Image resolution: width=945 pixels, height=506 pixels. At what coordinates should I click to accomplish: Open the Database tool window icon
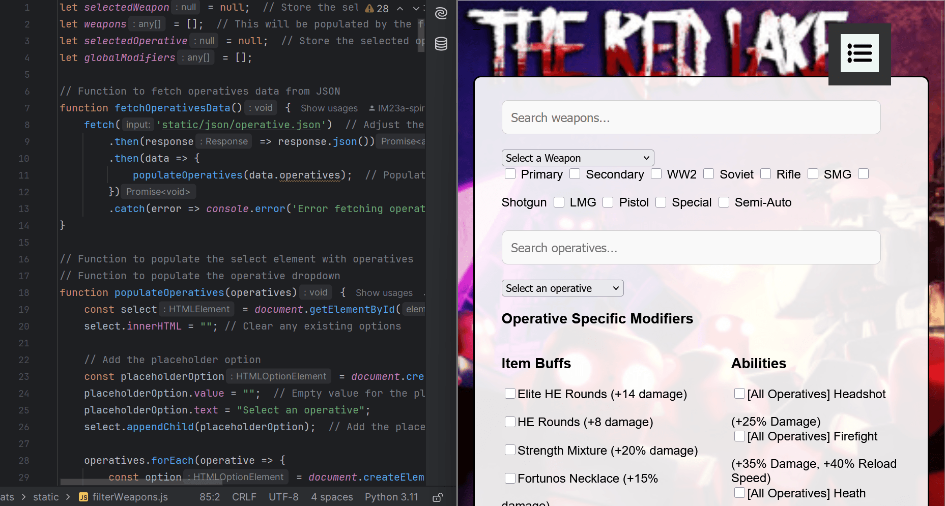coord(441,44)
